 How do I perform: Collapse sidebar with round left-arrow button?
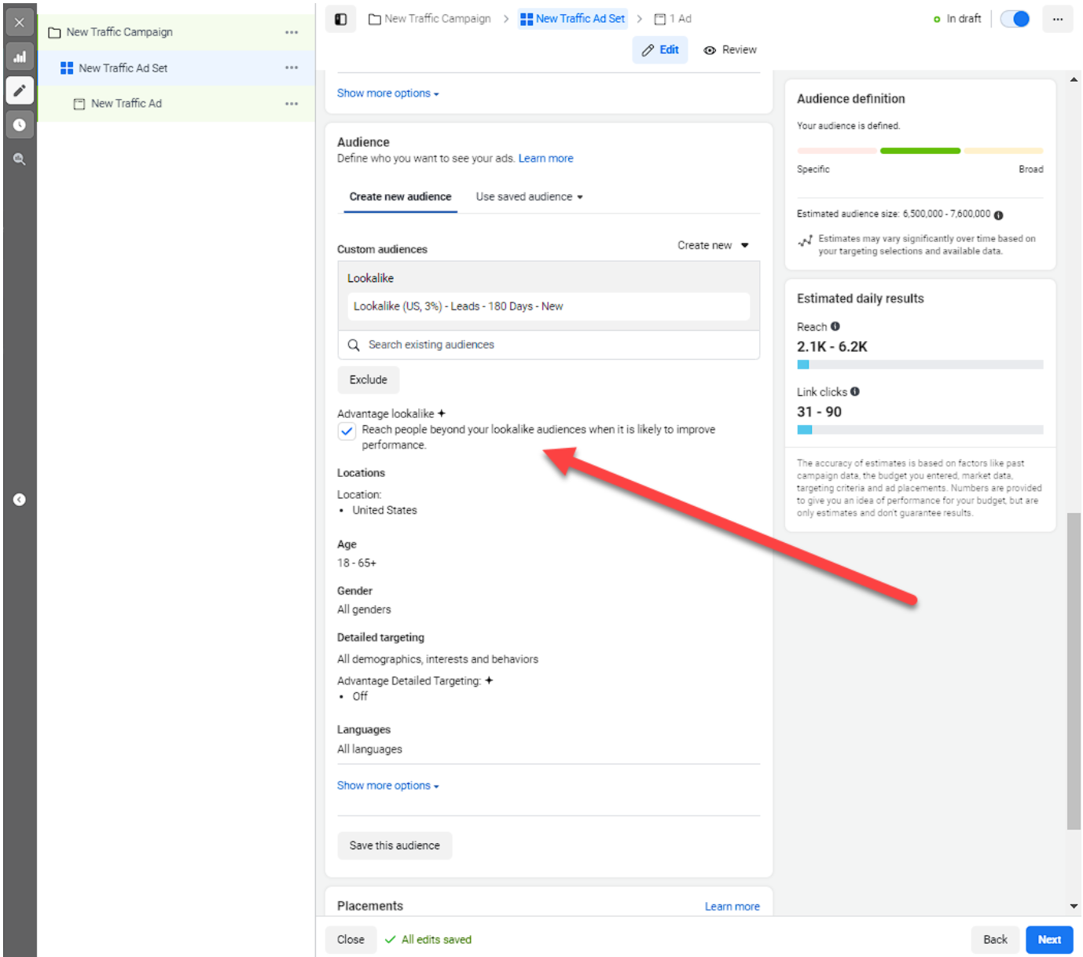tap(20, 500)
